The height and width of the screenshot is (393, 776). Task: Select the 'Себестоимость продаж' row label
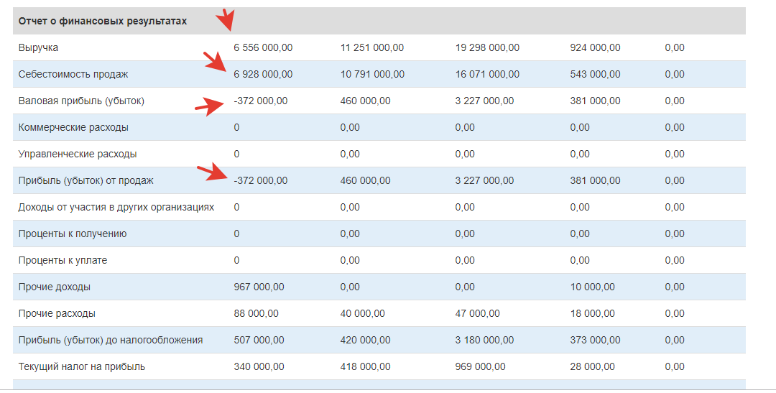(73, 75)
